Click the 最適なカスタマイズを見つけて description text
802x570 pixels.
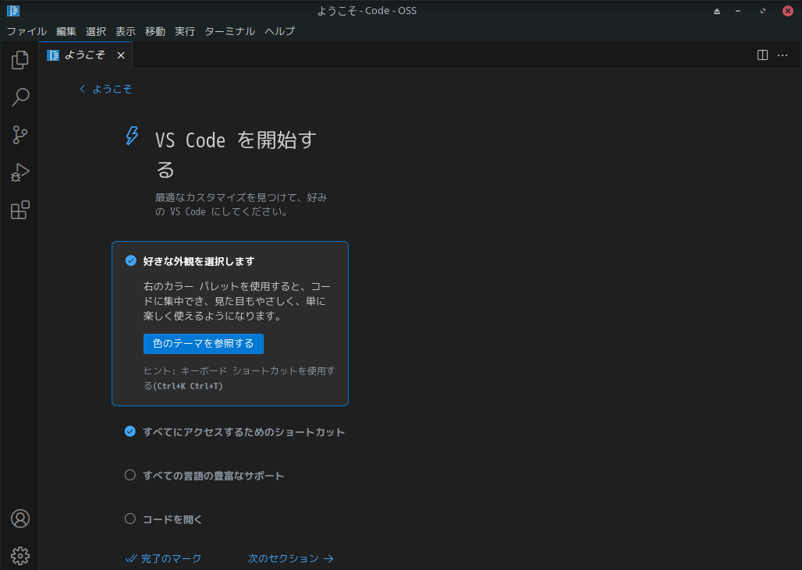pyautogui.click(x=241, y=204)
